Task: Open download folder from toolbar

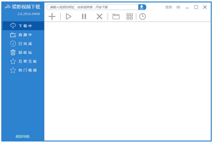Action: click(x=116, y=16)
